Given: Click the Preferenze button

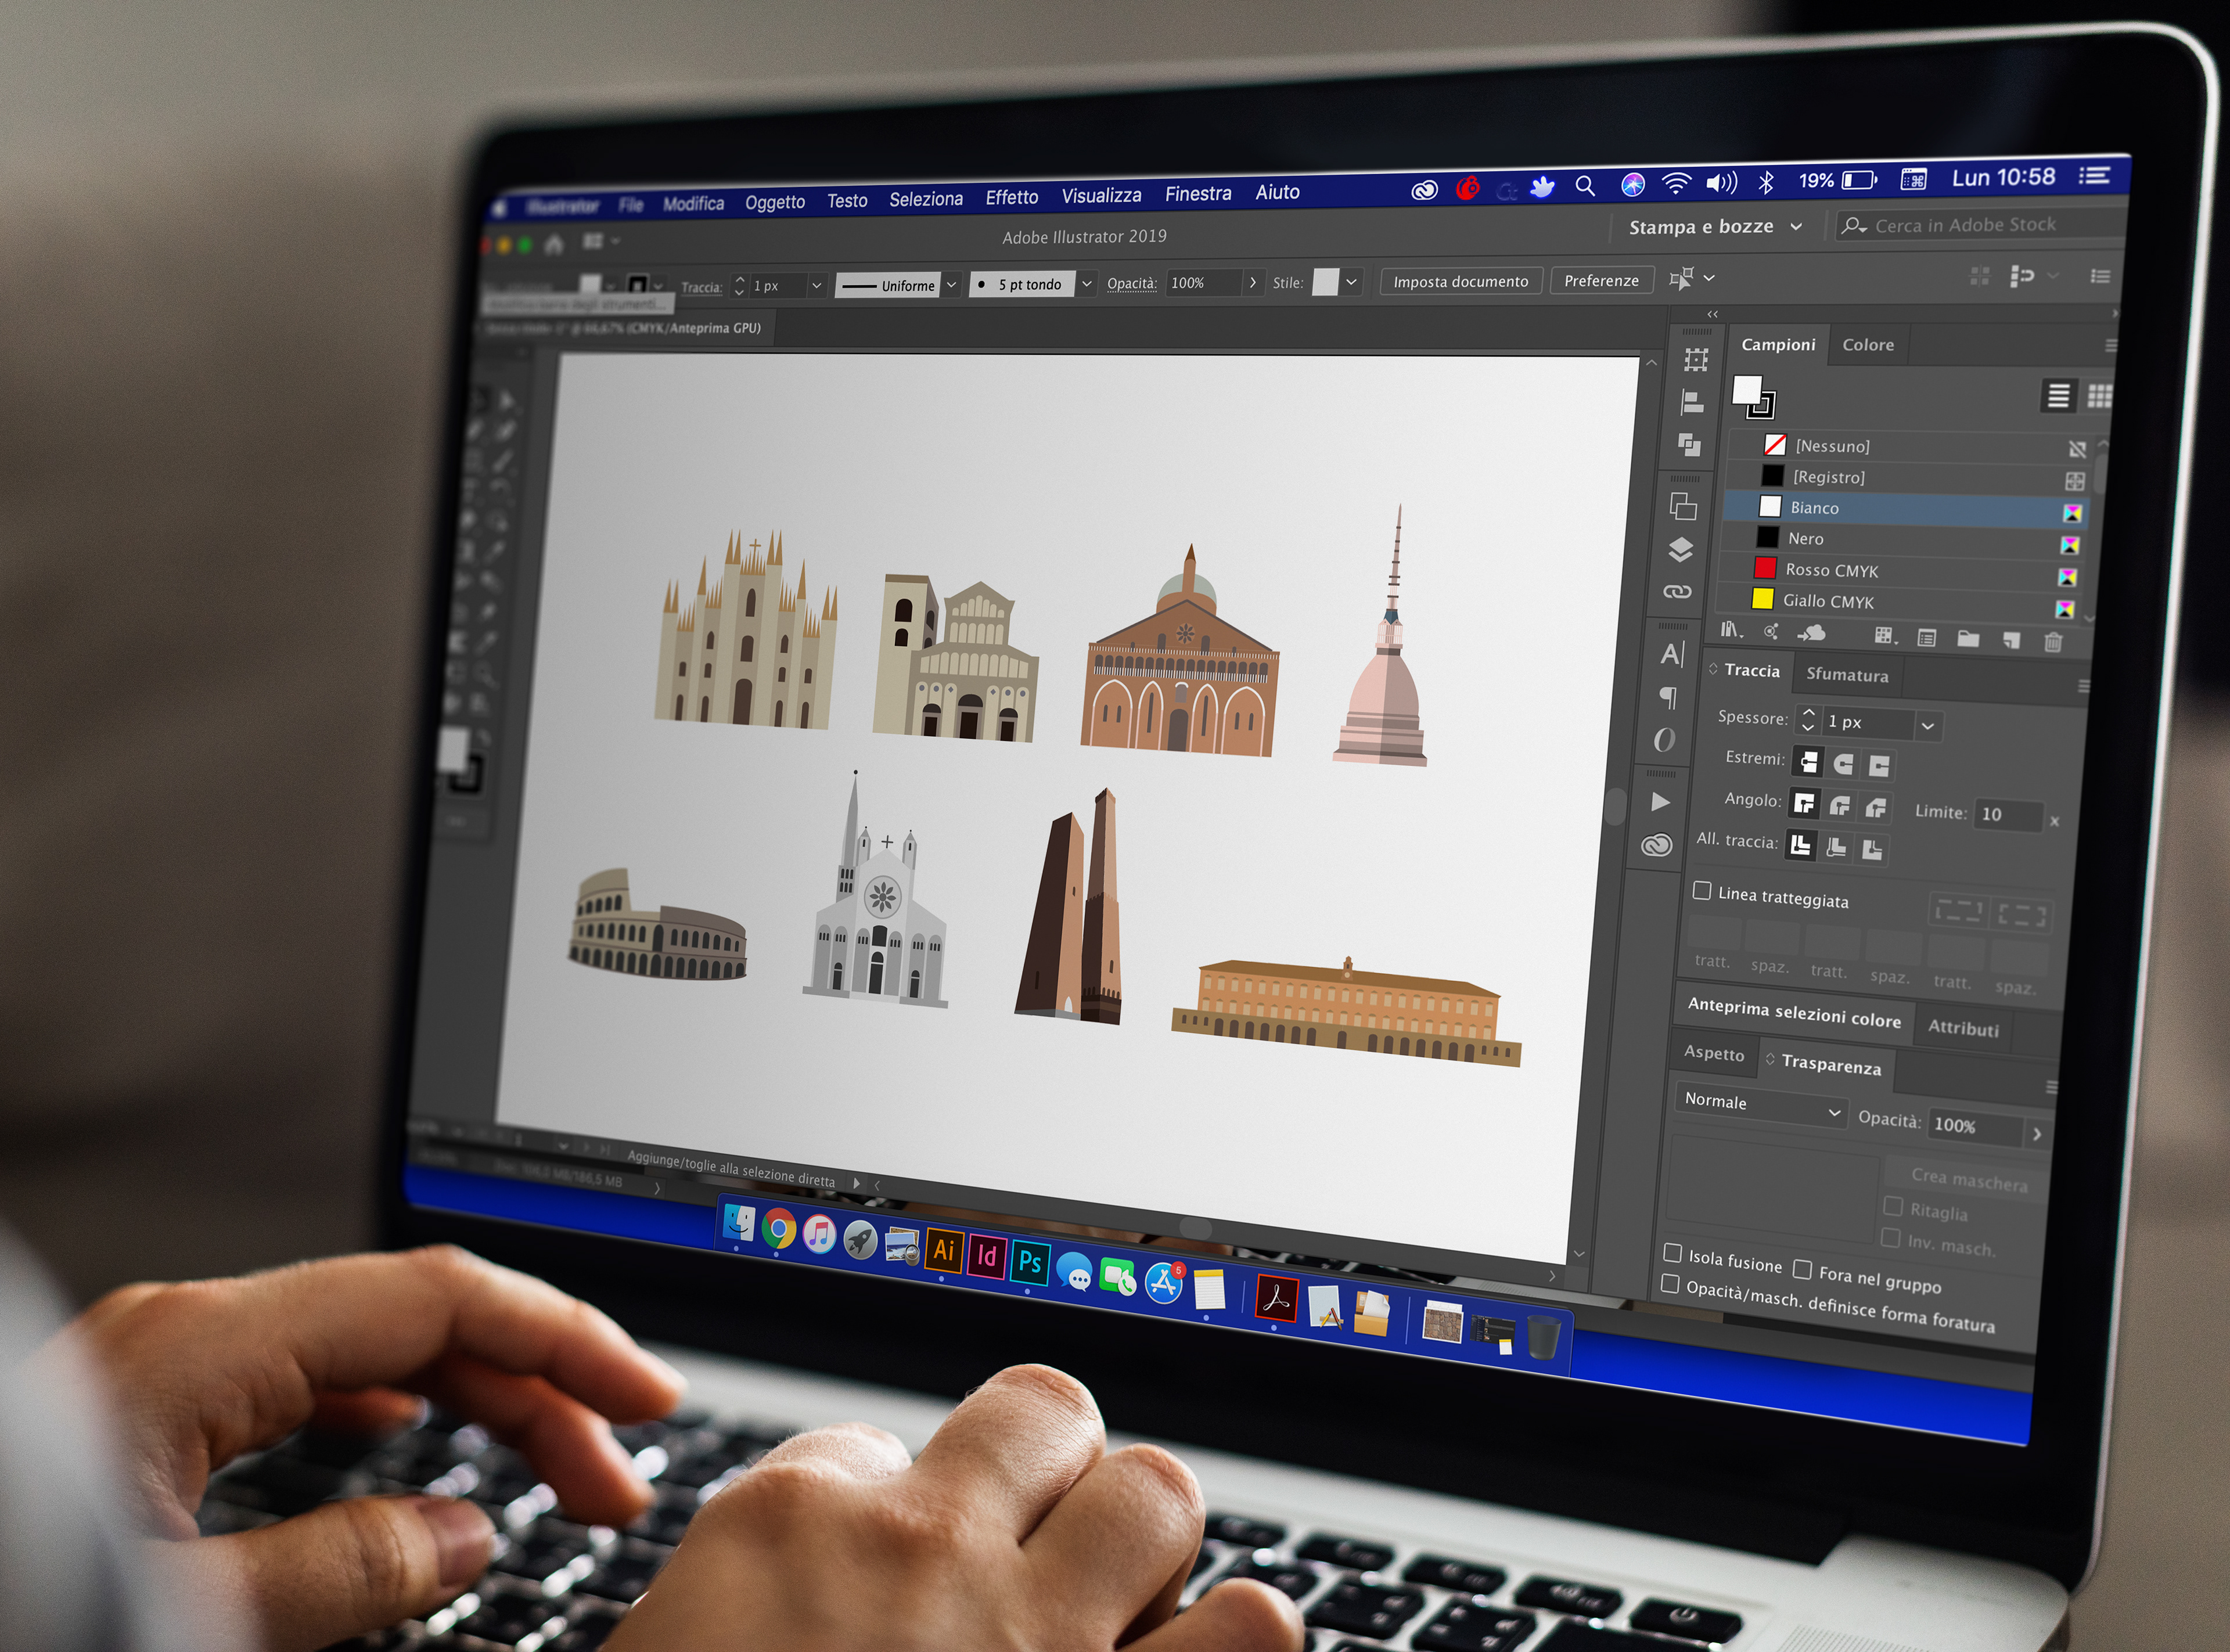Looking at the screenshot, I should (x=1601, y=280).
